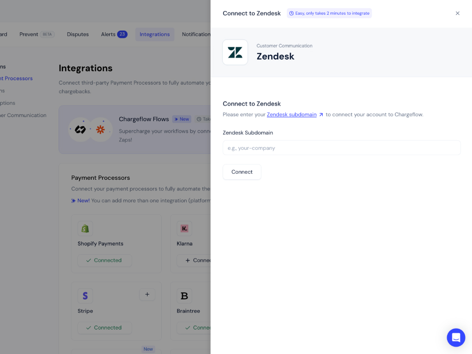Click the Braintree logo icon
The height and width of the screenshot is (354, 472).
(184, 296)
